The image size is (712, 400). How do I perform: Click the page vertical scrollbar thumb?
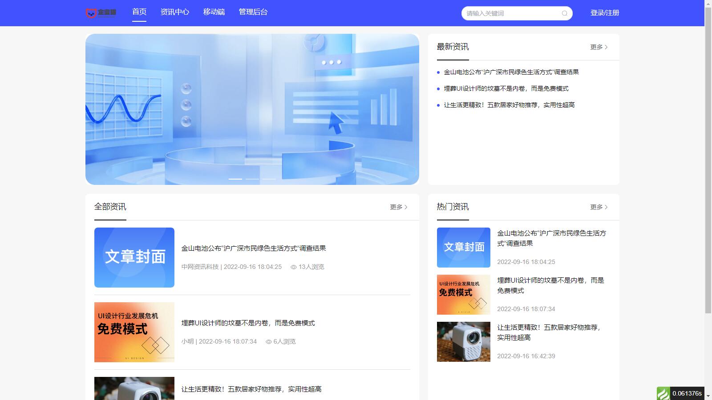pyautogui.click(x=708, y=156)
